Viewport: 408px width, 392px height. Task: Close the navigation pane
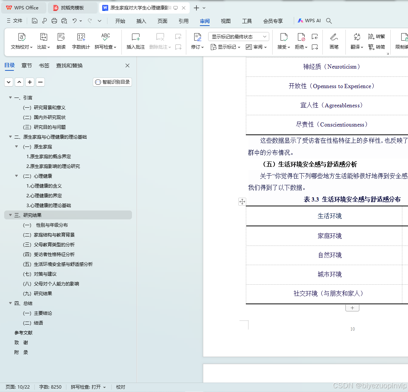tap(127, 66)
